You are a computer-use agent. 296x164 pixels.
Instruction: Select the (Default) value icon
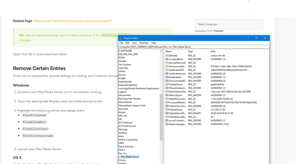pos(167,55)
